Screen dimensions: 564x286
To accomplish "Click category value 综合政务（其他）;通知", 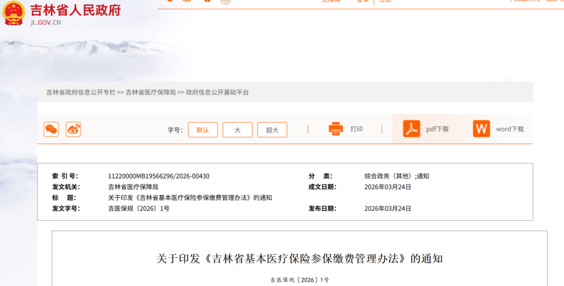I will pos(397,176).
